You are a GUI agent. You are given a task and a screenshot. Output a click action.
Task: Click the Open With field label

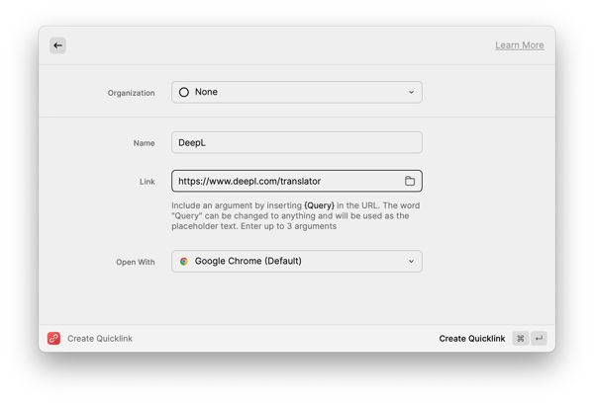[x=136, y=262]
